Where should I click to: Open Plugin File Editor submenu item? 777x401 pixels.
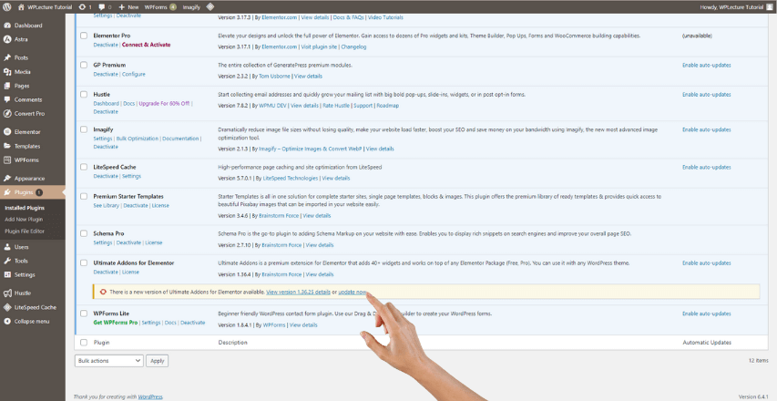tap(25, 231)
